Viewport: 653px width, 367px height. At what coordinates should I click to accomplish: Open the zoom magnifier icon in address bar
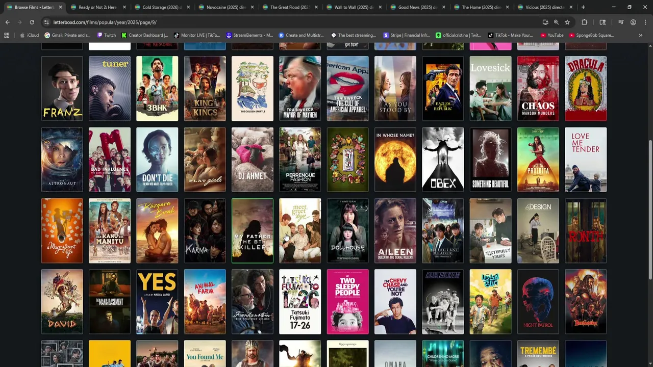tap(556, 22)
